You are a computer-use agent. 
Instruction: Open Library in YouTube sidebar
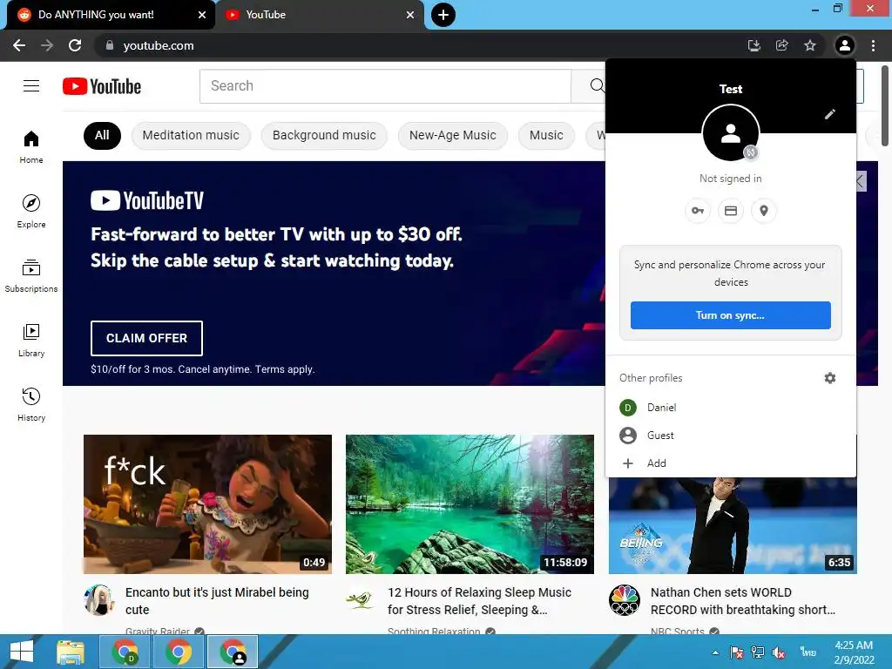pyautogui.click(x=31, y=340)
